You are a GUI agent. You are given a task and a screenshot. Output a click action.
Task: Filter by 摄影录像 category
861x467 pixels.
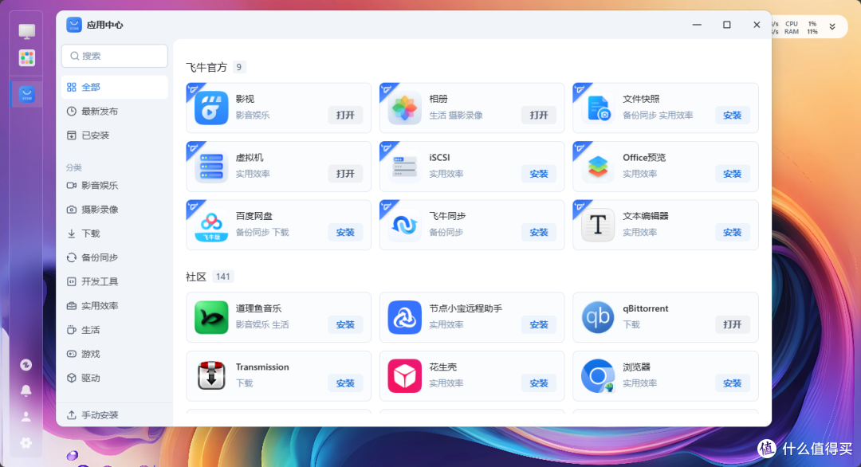pos(114,210)
